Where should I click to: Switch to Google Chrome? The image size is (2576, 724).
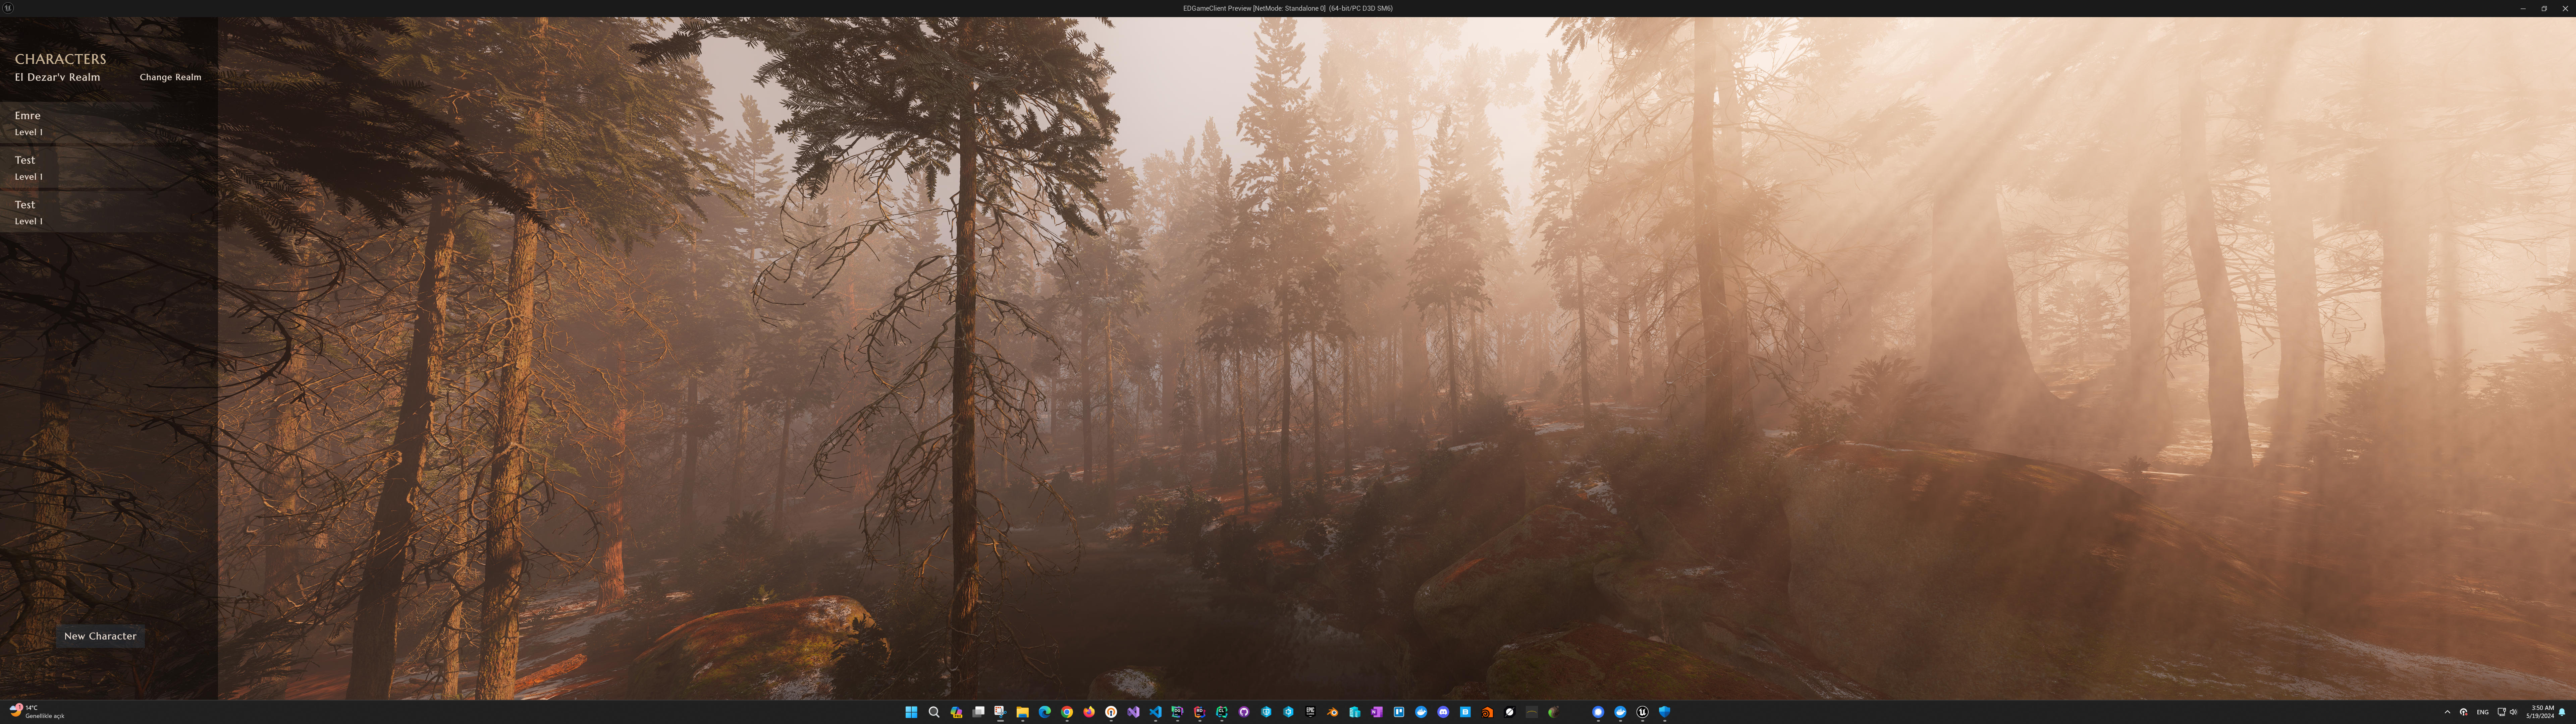1067,712
